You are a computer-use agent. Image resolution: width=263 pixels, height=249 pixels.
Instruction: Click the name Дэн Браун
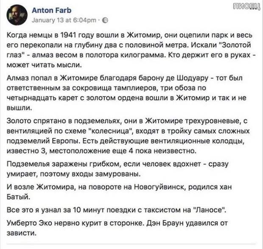click(x=165, y=223)
